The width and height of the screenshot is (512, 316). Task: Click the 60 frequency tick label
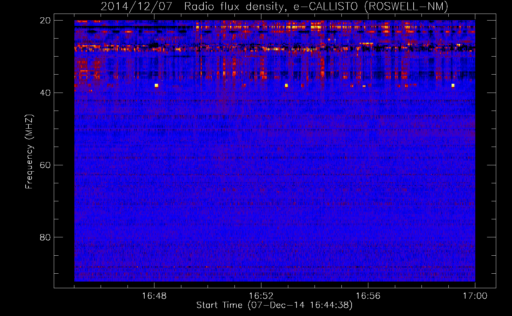pyautogui.click(x=45, y=165)
